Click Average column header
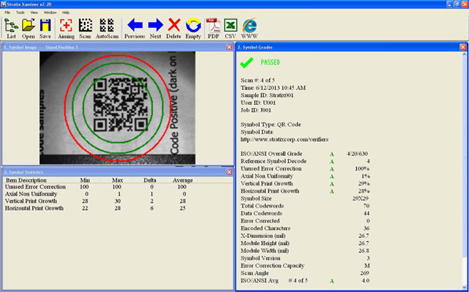 (183, 180)
